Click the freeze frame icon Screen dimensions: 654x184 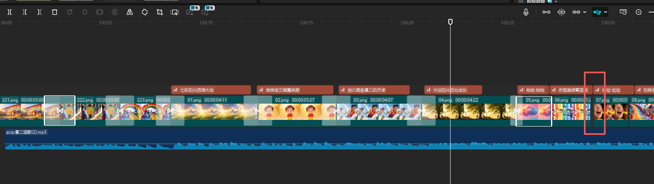coord(100,12)
